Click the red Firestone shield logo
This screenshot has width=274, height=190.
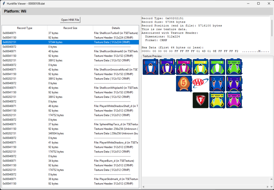(201, 100)
